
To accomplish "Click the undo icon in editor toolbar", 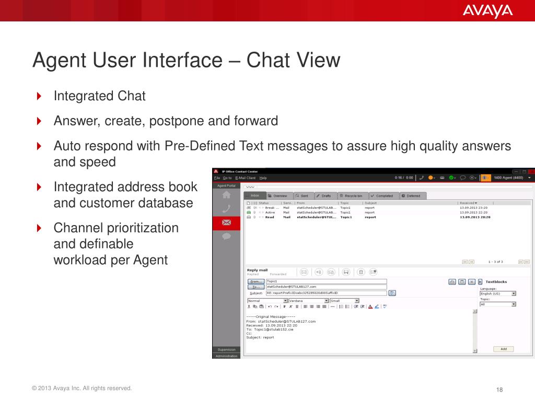I will pos(270,306).
